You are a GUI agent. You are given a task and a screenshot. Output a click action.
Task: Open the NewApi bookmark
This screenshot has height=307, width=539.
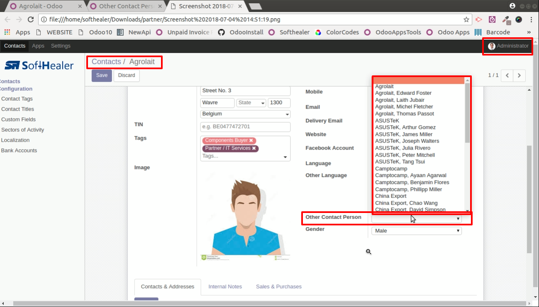pyautogui.click(x=134, y=32)
